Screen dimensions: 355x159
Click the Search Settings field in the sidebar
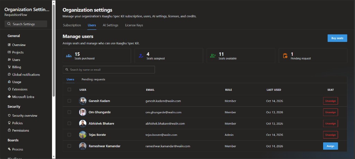point(26,24)
